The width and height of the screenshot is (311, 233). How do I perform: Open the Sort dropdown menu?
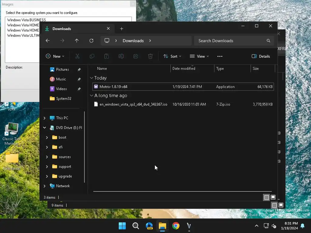(172, 56)
